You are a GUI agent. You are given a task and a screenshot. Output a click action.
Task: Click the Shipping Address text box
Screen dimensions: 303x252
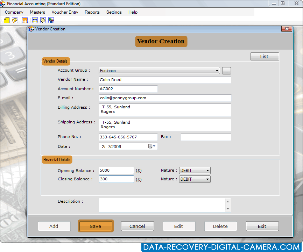click(x=165, y=125)
